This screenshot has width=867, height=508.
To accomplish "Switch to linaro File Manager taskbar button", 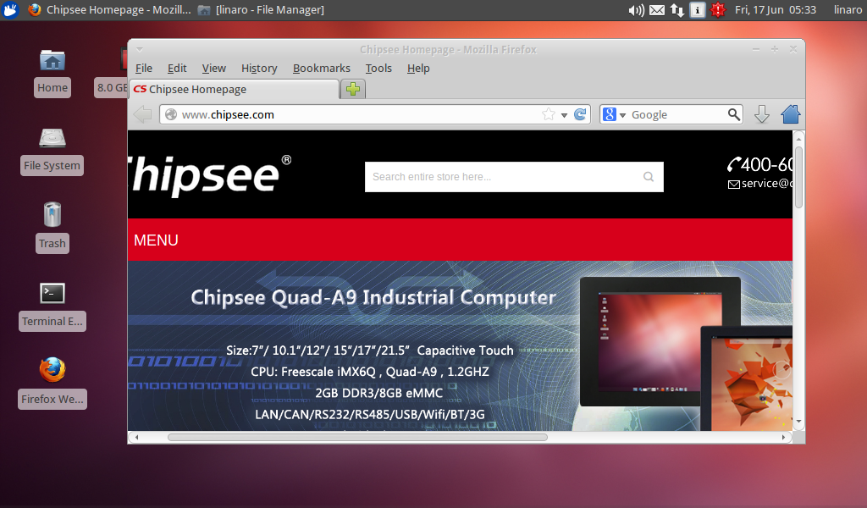I will click(x=261, y=10).
